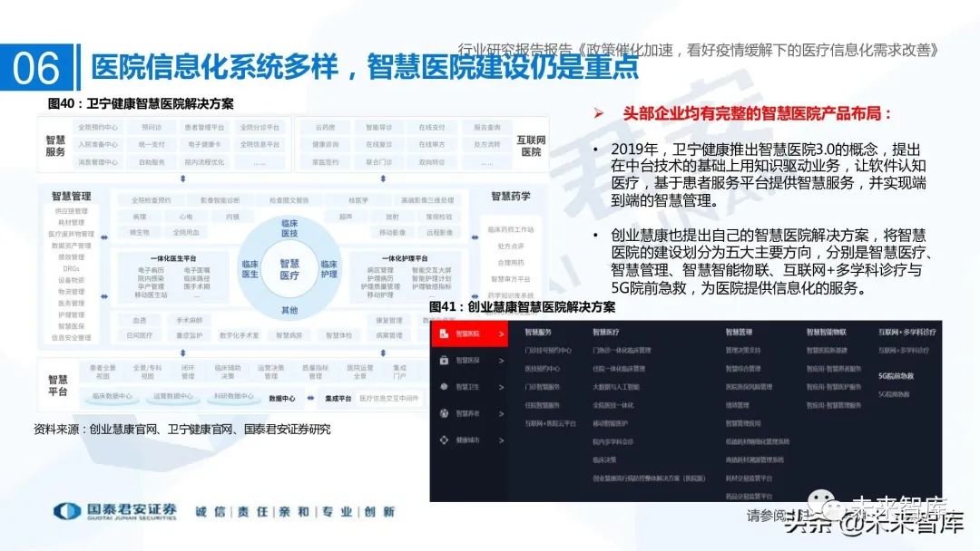The width and height of the screenshot is (980, 551).
Task: Click the 数字化手术室 box
Action: click(x=239, y=335)
